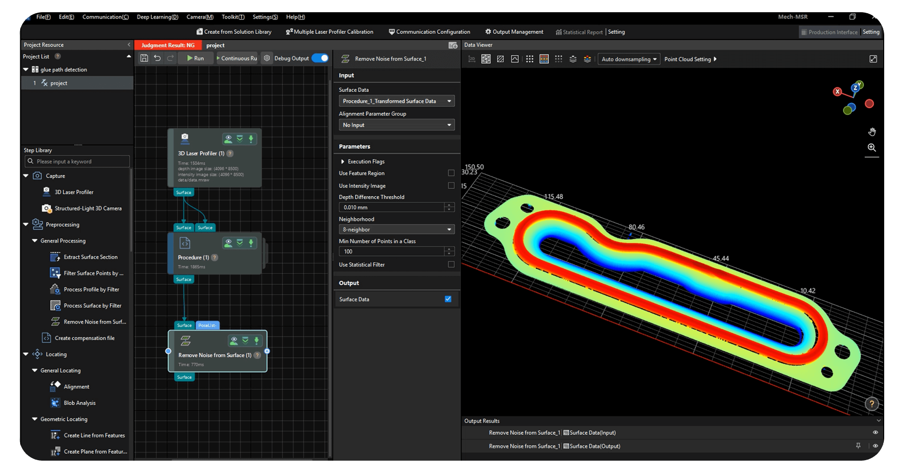
Task: Click the save project icon
Action: click(144, 58)
